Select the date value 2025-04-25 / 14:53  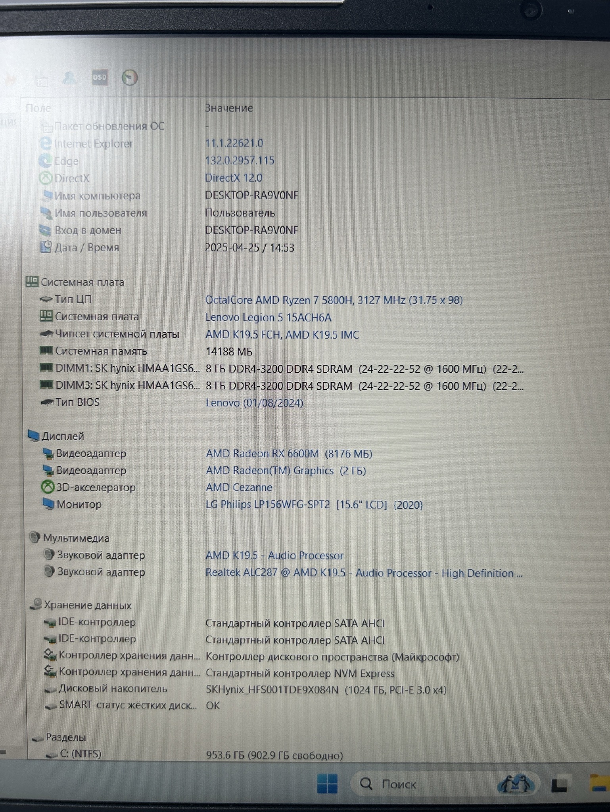click(250, 248)
